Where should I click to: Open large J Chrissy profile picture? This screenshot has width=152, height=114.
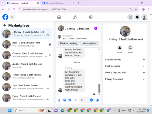[125, 31]
